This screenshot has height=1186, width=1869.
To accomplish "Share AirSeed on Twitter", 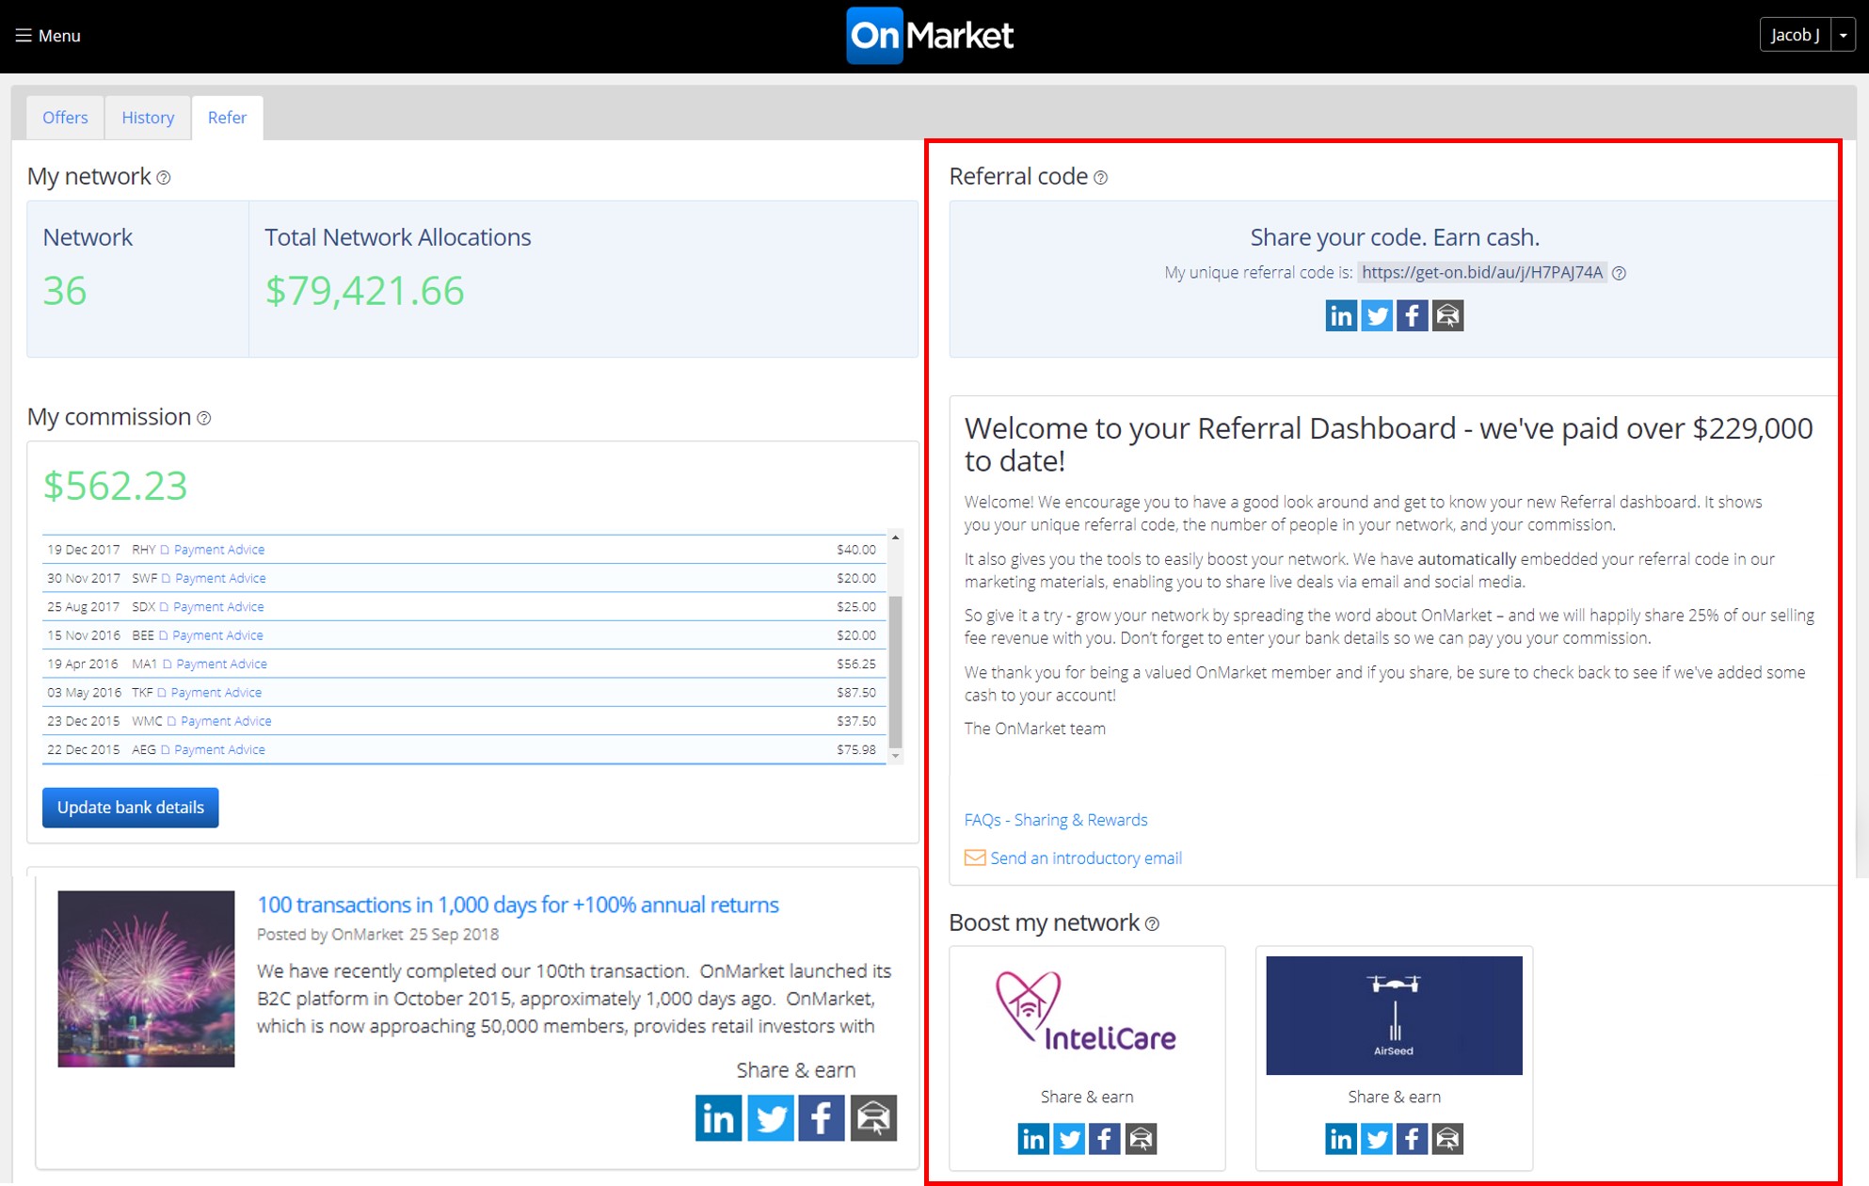I will [1377, 1139].
